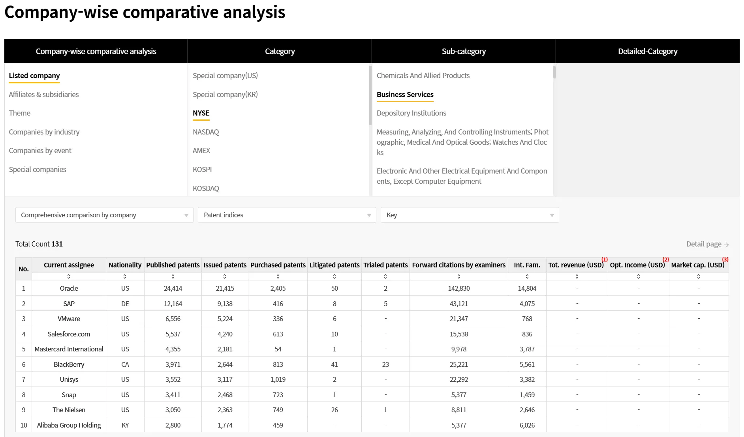The width and height of the screenshot is (744, 437).
Task: Sort table by Current assignee column
Action: click(x=69, y=276)
